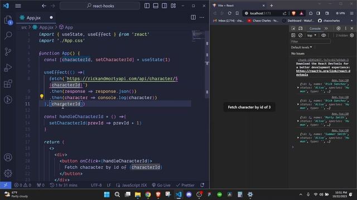Reload the localhost page in browser
357x200 pixels.
(x=229, y=13)
